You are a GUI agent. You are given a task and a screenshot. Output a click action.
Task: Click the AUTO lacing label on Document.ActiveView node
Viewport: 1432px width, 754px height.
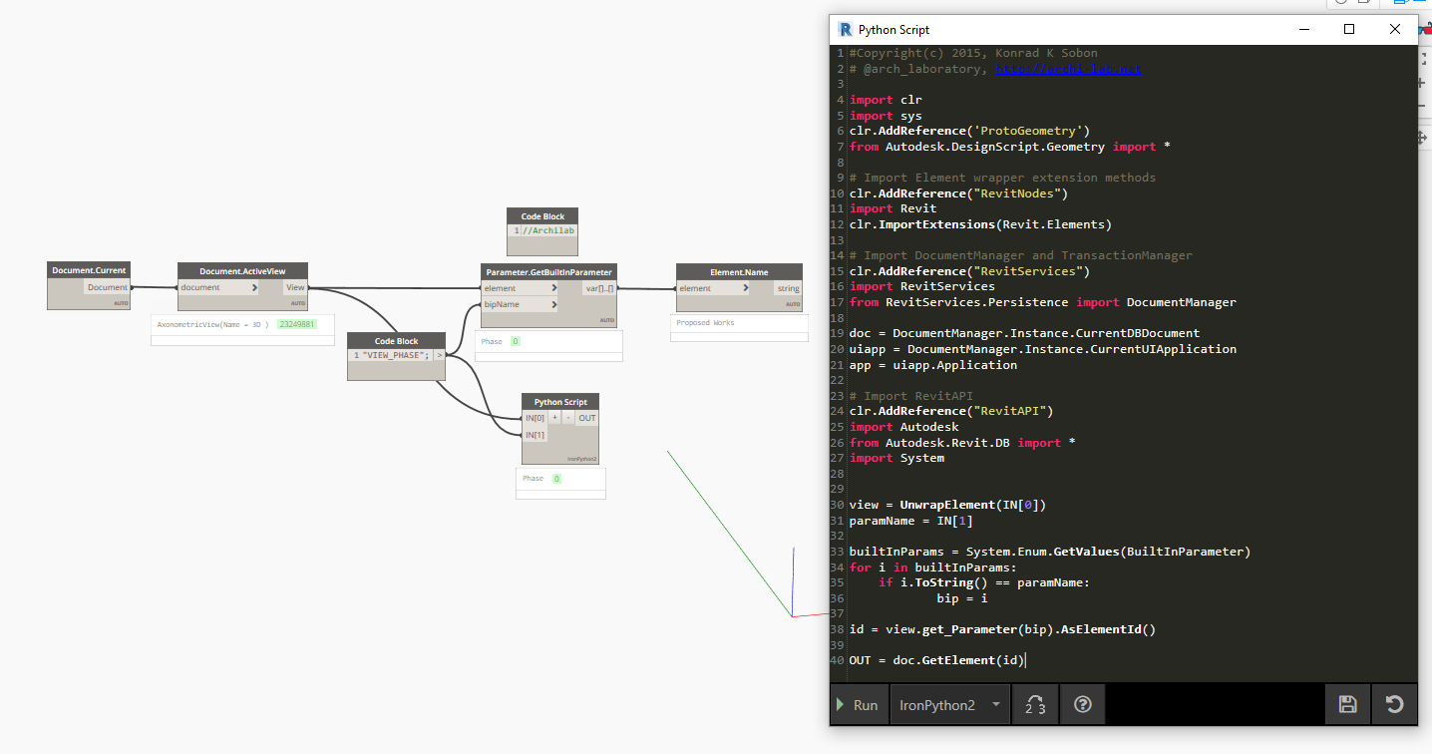click(298, 303)
